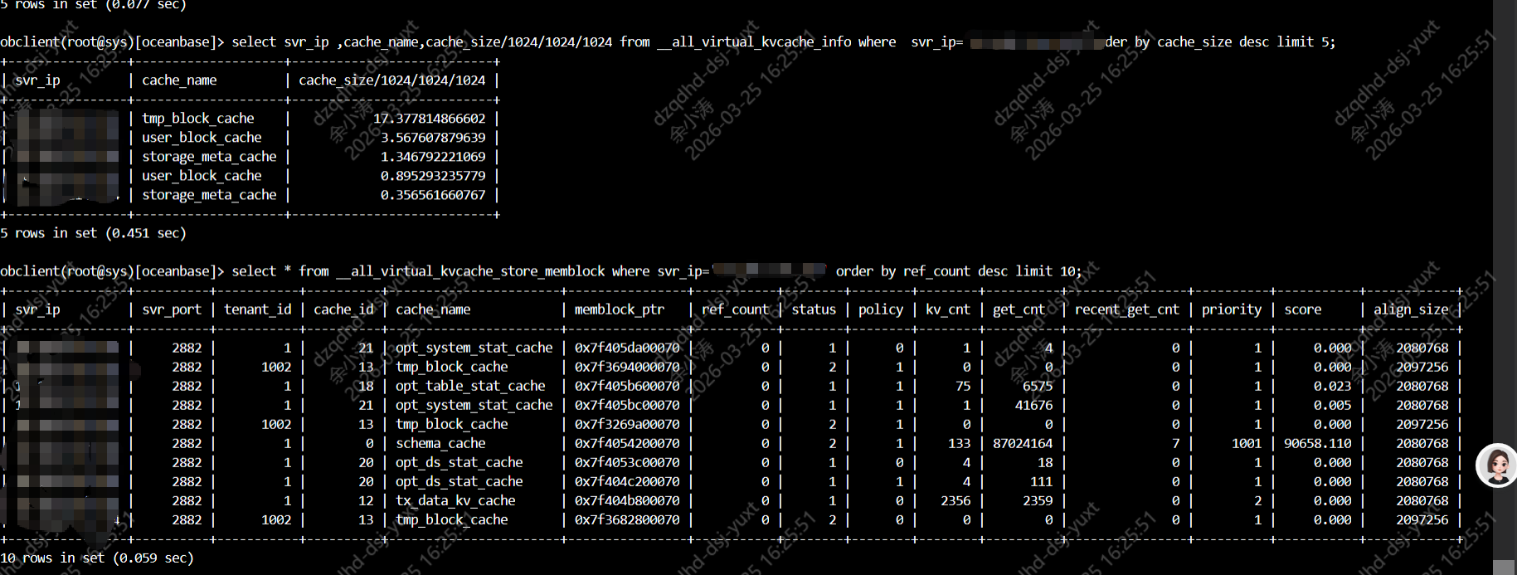Click the get_cnt value 87024164

[x=1023, y=444]
